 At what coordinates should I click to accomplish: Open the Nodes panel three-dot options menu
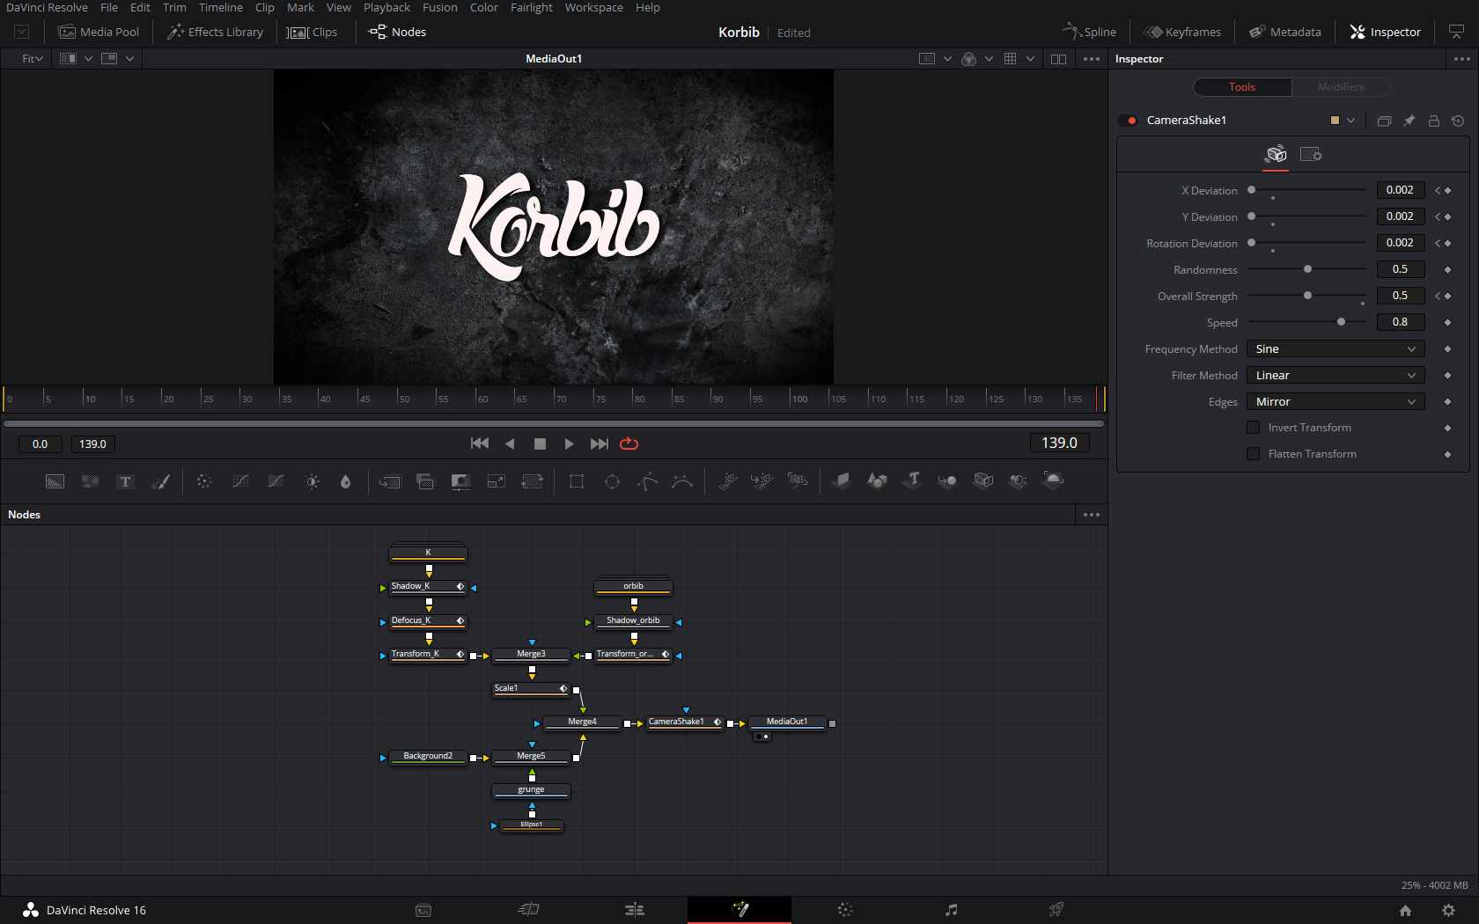[x=1092, y=515]
